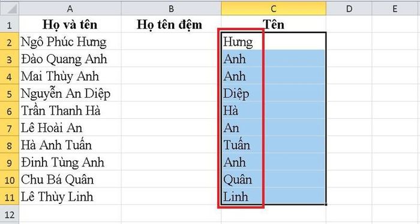Click the Họ tên đệm header cell

(171, 25)
